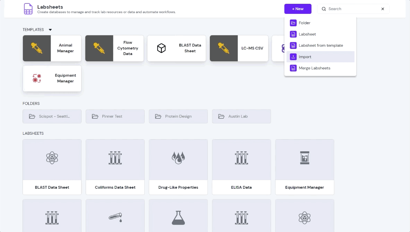Click the Pinner Test folder icon
This screenshot has width=410, height=232.
point(95,116)
